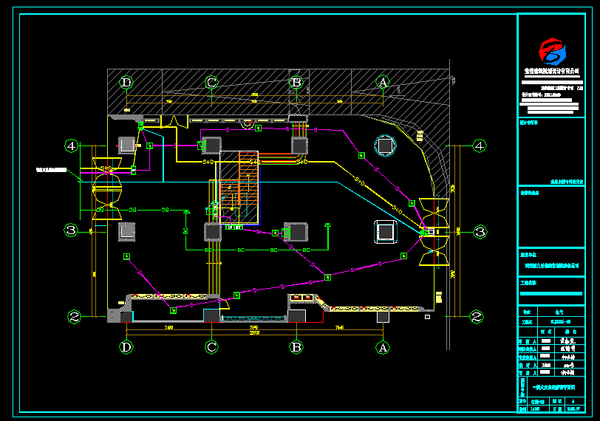This screenshot has width=600, height=421.
Task: Select grid bubble 2 on the left
Action: (73, 317)
